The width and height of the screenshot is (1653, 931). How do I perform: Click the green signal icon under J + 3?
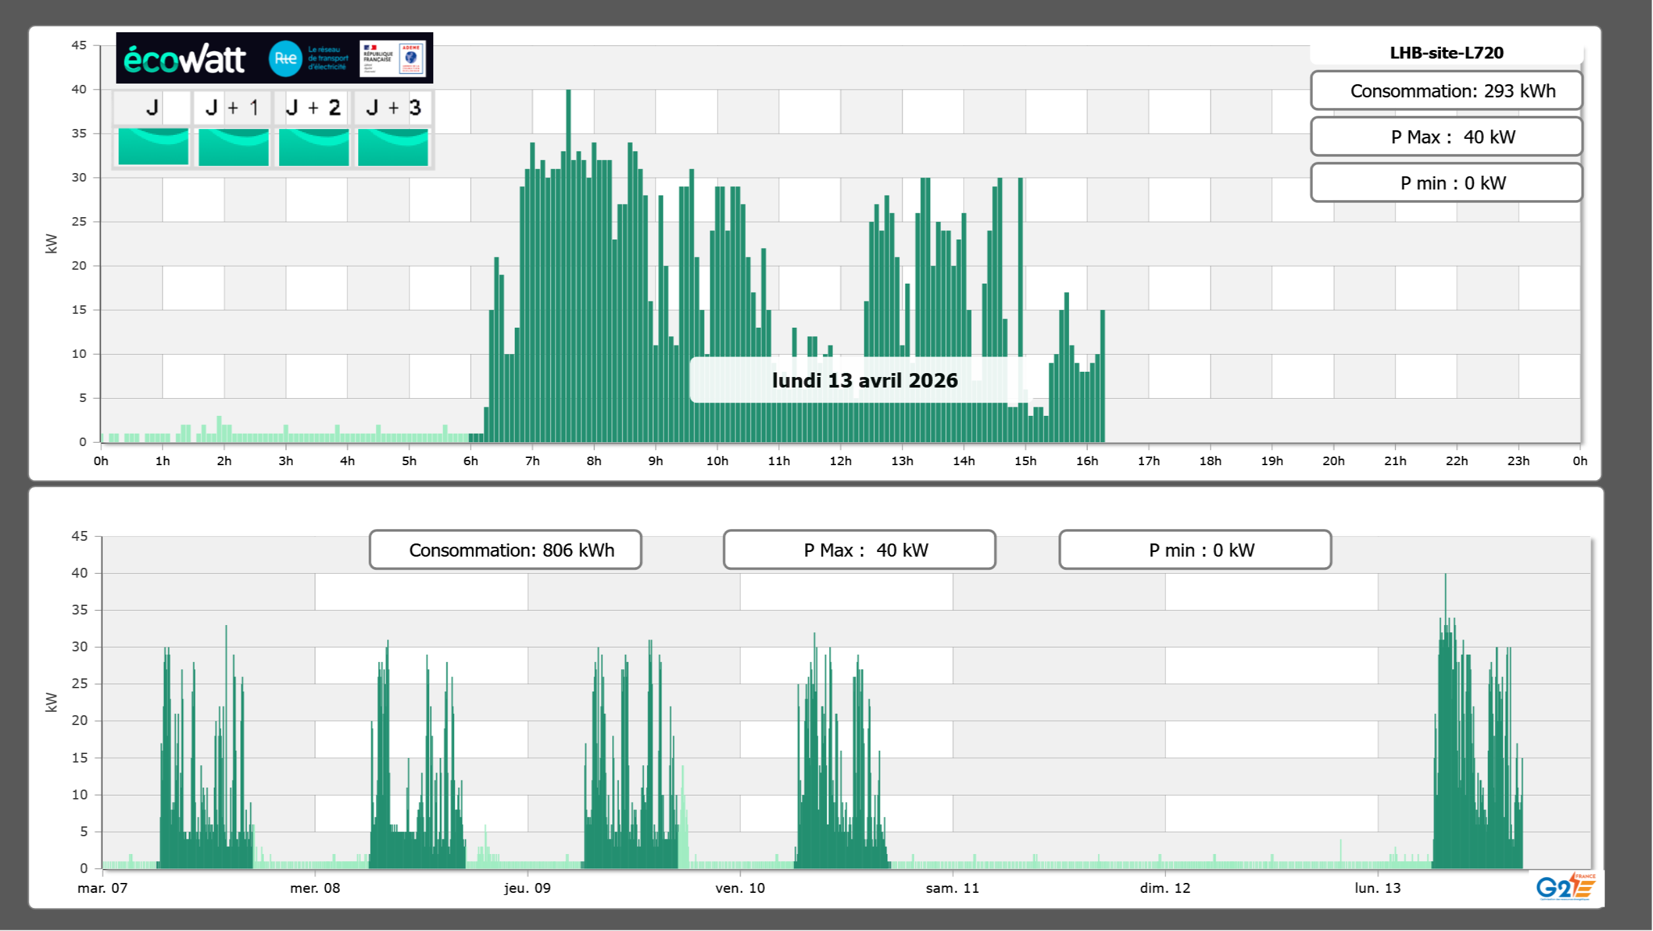tap(393, 147)
